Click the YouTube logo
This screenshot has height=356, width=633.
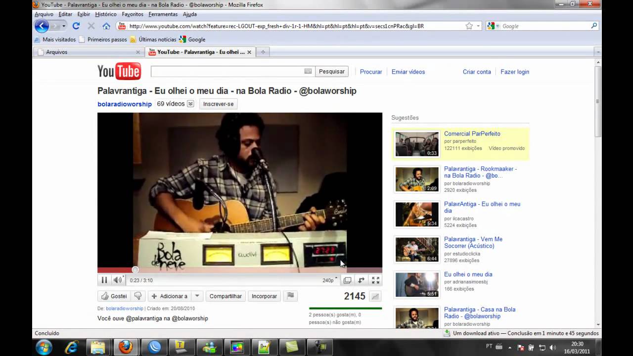(119, 71)
